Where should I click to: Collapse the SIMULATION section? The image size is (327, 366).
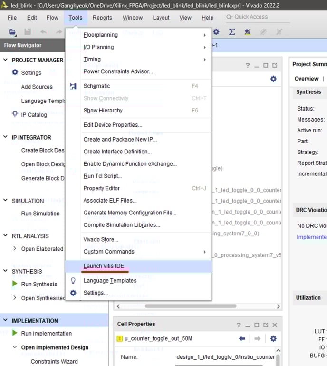(5, 200)
